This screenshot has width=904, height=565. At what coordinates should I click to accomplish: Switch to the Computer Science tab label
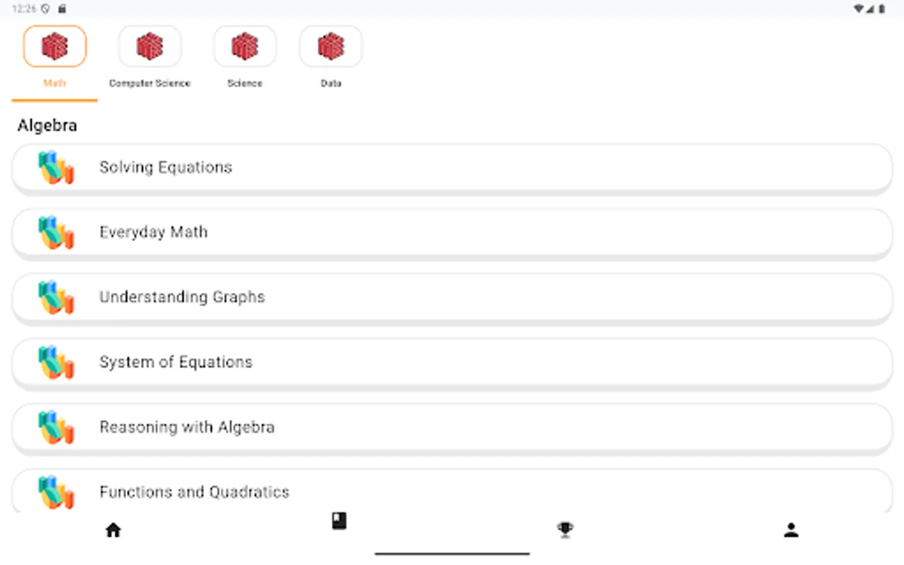pyautogui.click(x=149, y=83)
